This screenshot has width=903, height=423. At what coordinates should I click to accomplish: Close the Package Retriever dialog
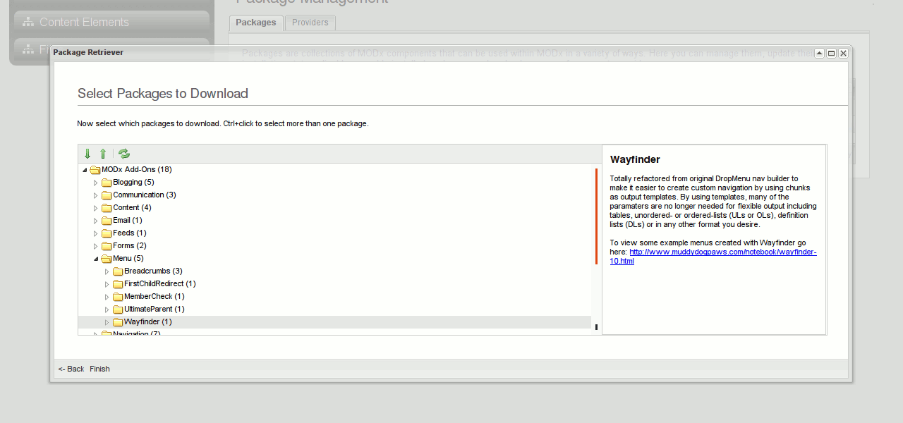pyautogui.click(x=843, y=53)
